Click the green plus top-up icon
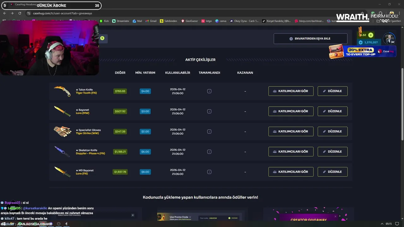The height and width of the screenshot is (227, 404). (x=371, y=35)
